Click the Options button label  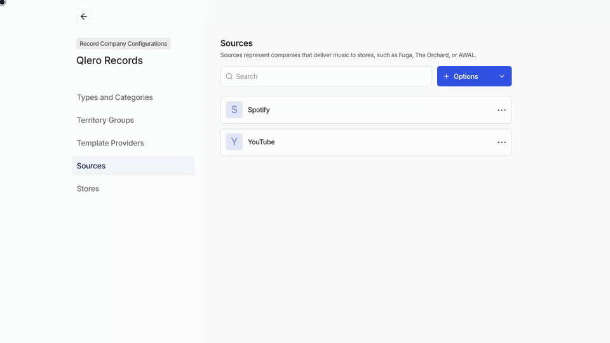[466, 76]
